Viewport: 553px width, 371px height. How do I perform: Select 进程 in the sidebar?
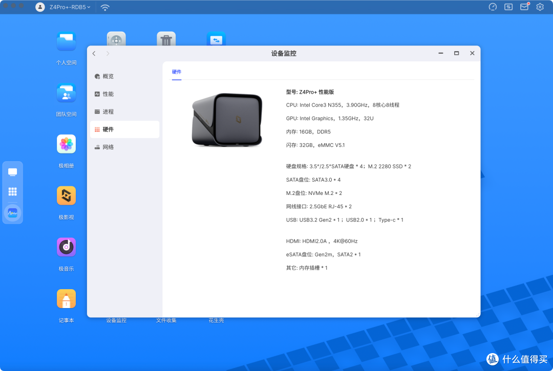click(x=124, y=112)
